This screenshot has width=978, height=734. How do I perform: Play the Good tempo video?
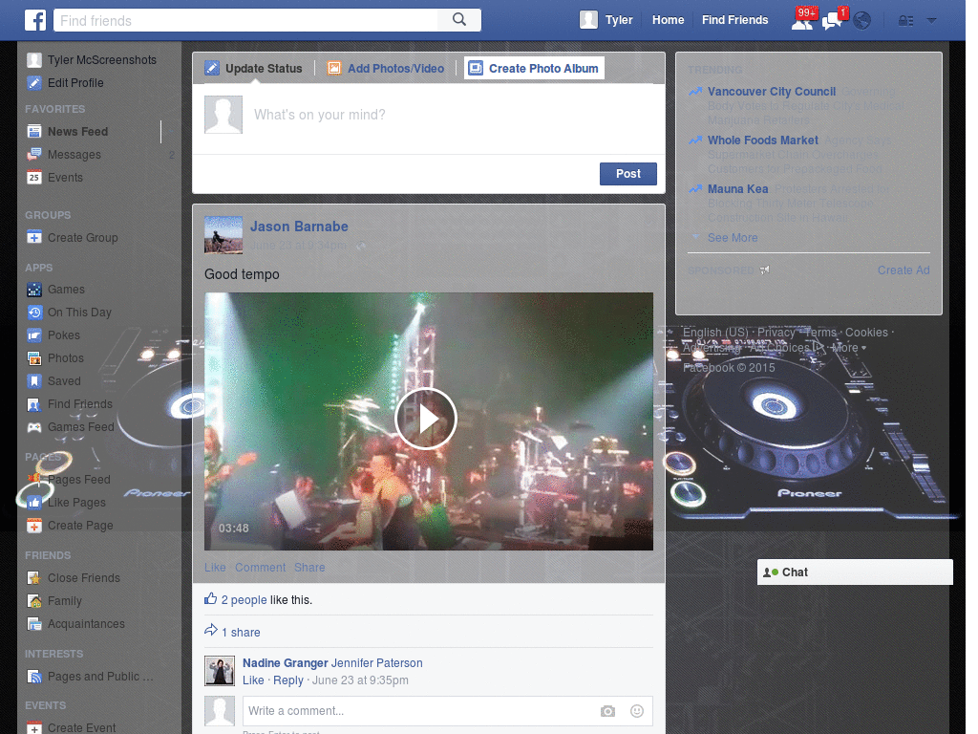426,419
